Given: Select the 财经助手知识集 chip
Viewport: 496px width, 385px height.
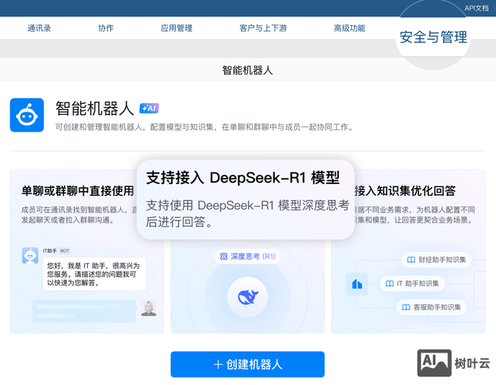Looking at the screenshot, I should click(x=437, y=259).
